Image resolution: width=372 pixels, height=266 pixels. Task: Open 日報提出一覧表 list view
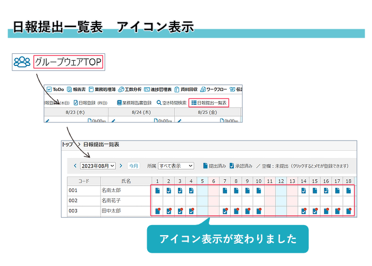[x=209, y=103]
